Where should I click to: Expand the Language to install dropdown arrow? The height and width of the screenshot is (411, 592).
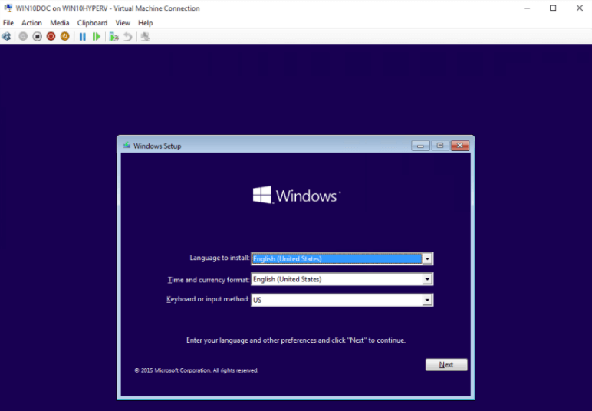[x=427, y=259]
